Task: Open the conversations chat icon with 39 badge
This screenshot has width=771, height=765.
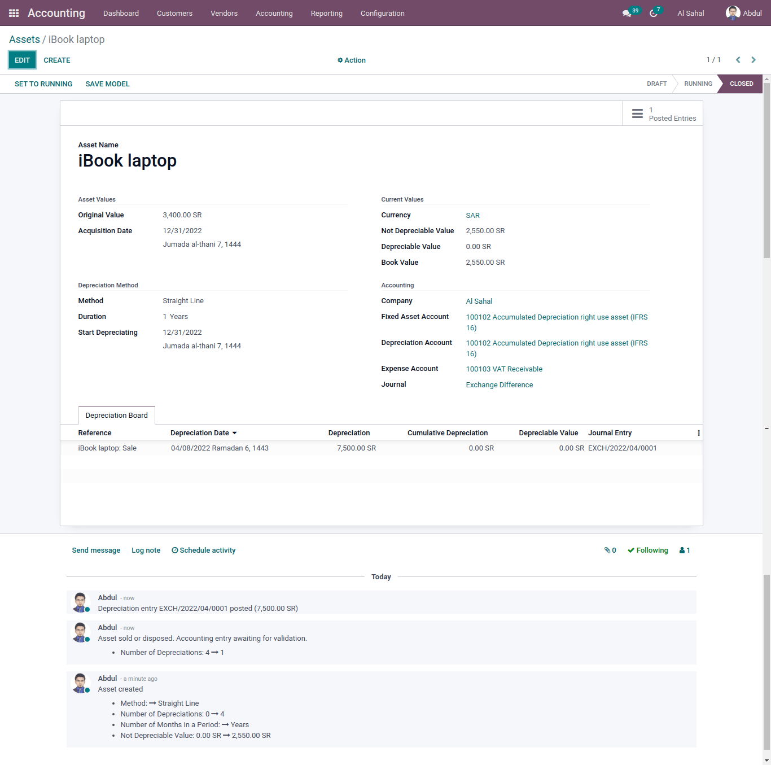Action: pyautogui.click(x=627, y=13)
